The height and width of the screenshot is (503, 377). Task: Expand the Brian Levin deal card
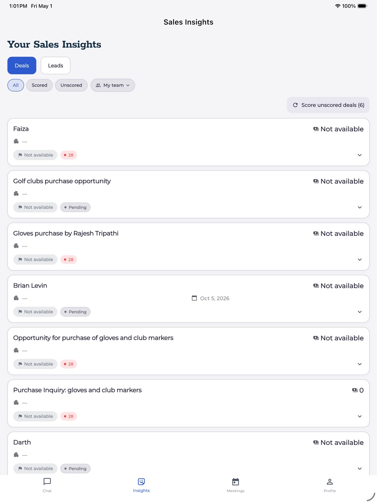click(x=360, y=312)
